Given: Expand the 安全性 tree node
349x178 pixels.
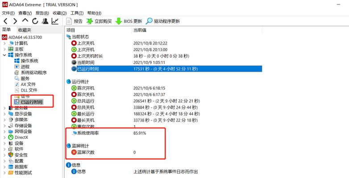Looking at the screenshot, I should (4, 155).
